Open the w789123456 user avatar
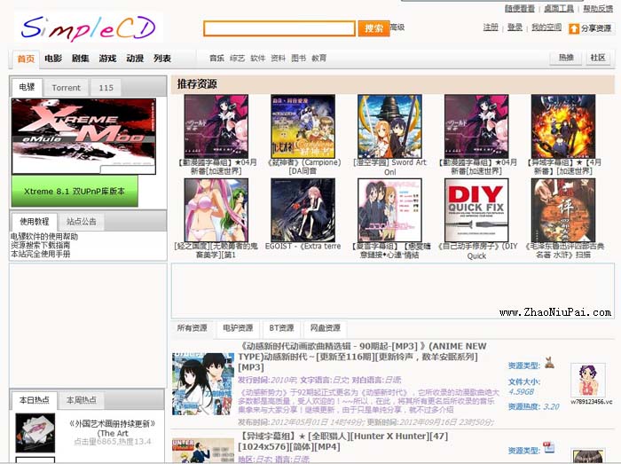Image resolution: width=621 pixels, height=464 pixels. coord(588,380)
